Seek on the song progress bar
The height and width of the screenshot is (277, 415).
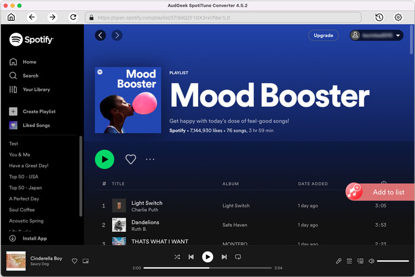coord(207,268)
